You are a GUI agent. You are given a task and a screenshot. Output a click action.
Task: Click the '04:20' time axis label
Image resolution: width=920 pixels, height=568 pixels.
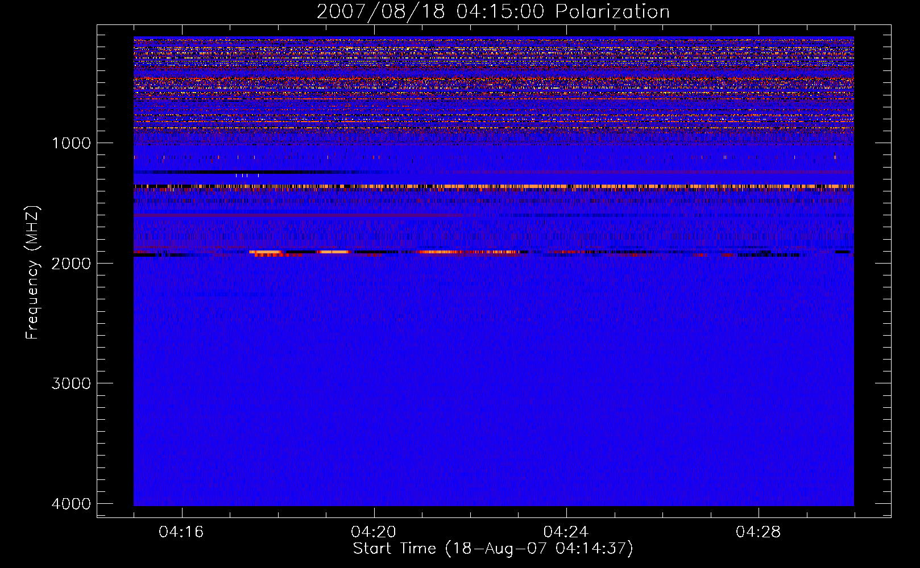(x=374, y=532)
